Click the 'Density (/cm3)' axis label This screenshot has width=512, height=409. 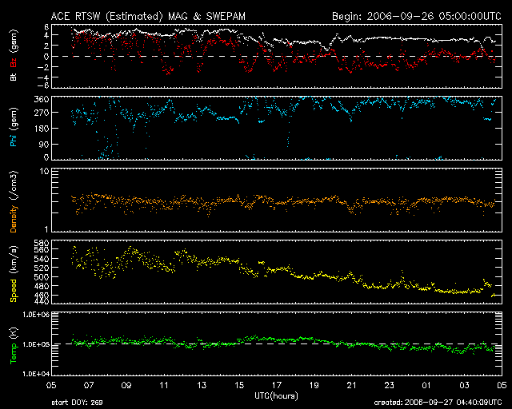point(14,201)
